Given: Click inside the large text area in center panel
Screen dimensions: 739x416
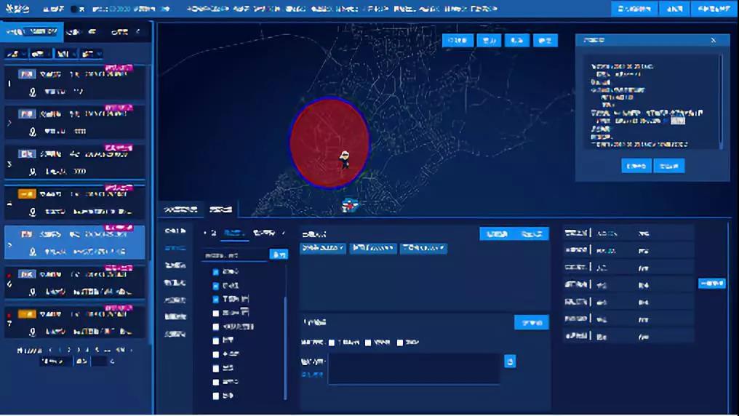Looking at the screenshot, I should point(413,369).
